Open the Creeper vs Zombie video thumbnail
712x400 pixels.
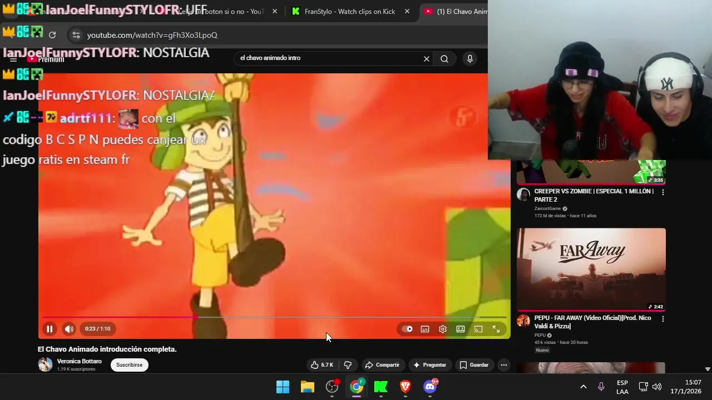[x=591, y=172]
